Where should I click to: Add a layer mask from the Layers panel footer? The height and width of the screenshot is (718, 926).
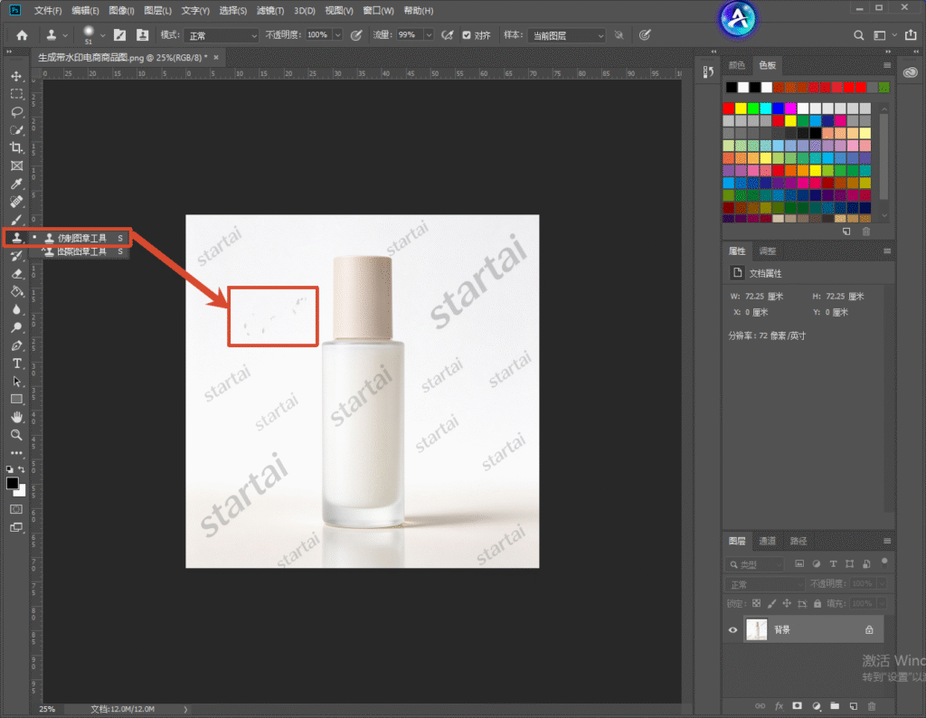(x=798, y=705)
